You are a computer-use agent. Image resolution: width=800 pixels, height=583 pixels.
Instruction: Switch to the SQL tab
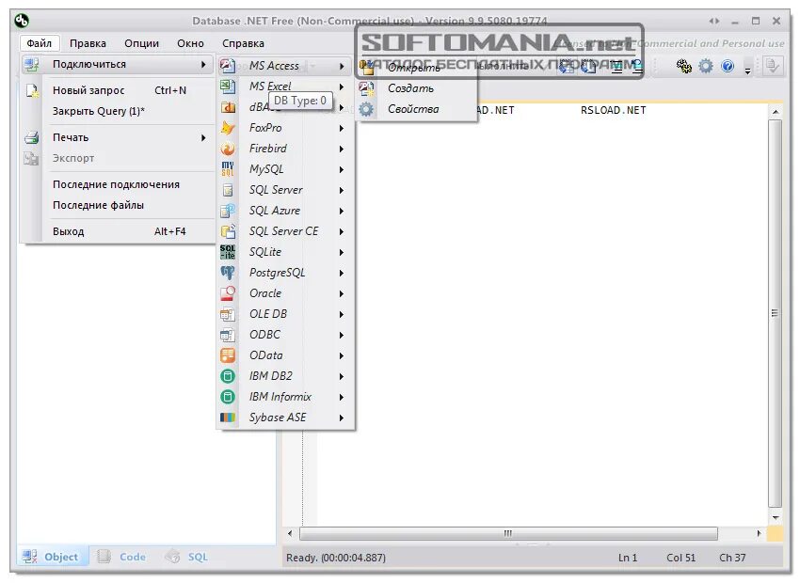coord(187,557)
